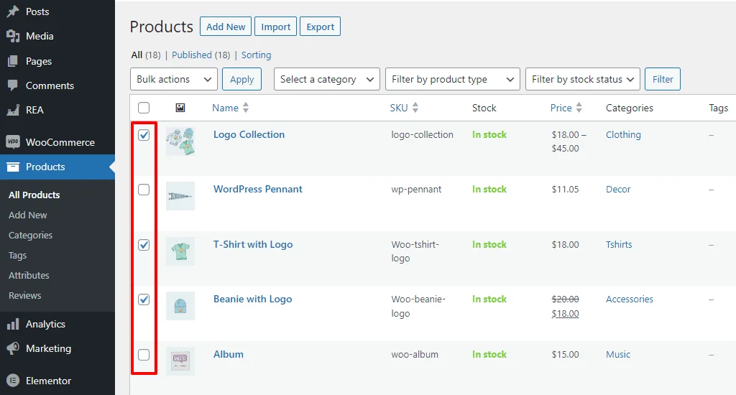This screenshot has height=395, width=736.
Task: Open Categories submenu item
Action: (30, 235)
